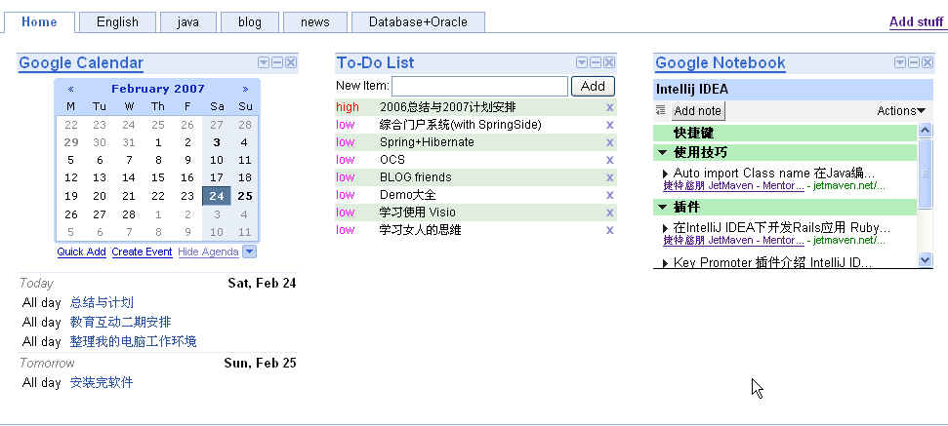Minimize the Google Calendar gadget
Image resolution: width=948 pixels, height=426 pixels.
pos(277,62)
